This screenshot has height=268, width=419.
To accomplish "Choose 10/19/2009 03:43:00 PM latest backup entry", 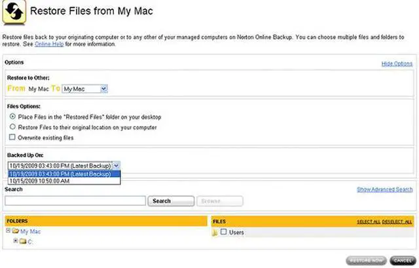I will tap(64, 174).
